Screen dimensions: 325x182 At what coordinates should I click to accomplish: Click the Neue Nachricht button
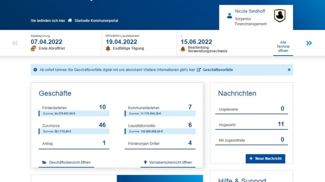click(x=265, y=159)
